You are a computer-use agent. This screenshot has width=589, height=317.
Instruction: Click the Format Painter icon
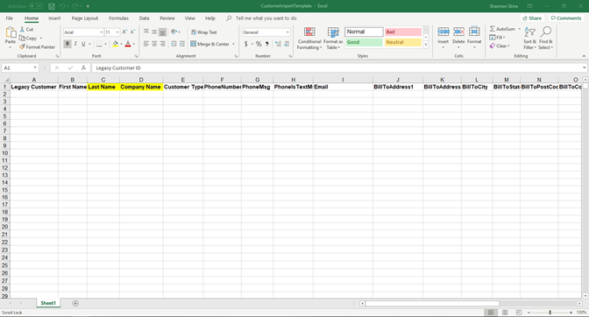click(22, 47)
